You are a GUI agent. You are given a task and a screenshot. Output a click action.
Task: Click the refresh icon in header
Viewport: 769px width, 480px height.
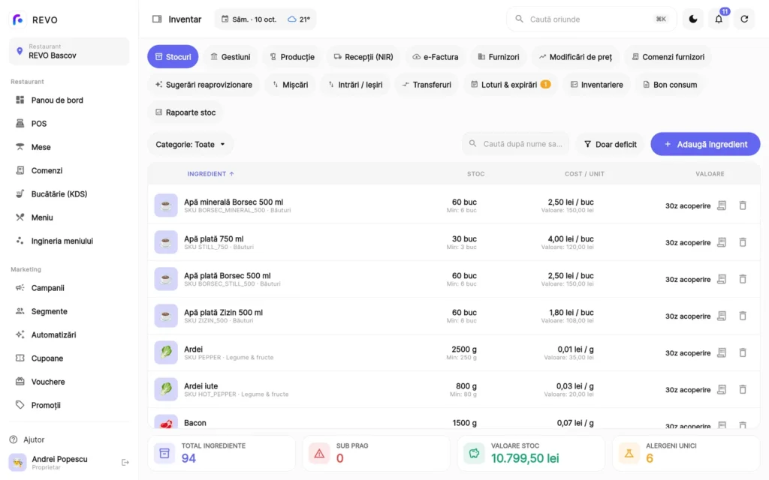tap(744, 19)
